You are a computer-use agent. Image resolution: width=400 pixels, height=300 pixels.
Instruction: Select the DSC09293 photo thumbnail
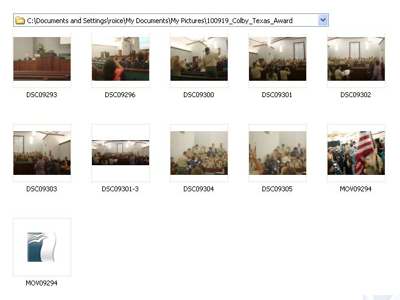click(x=42, y=59)
